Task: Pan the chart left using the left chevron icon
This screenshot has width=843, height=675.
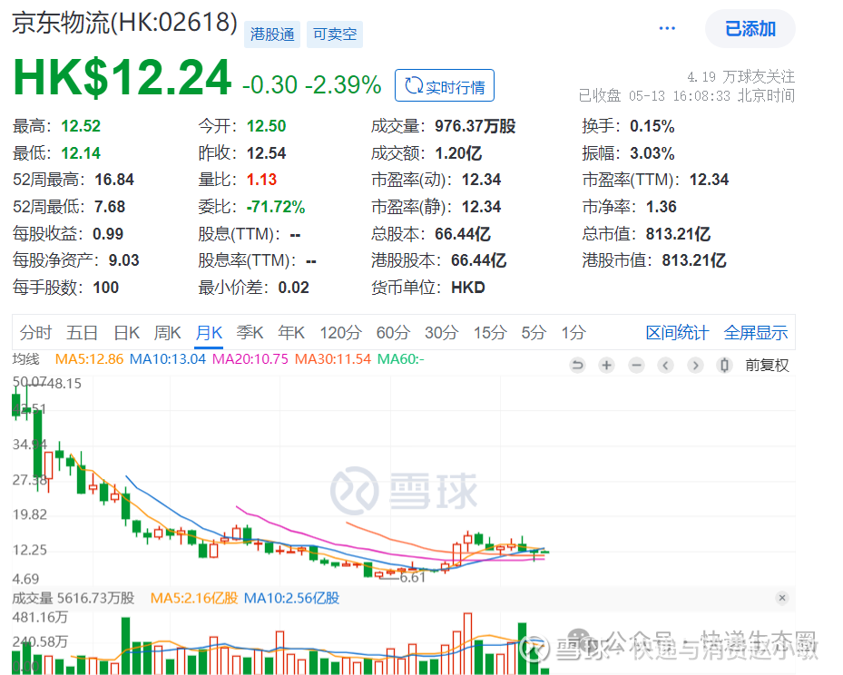Action: [x=664, y=365]
